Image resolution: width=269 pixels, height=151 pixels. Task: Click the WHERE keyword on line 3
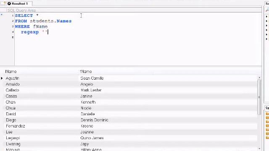point(22,26)
